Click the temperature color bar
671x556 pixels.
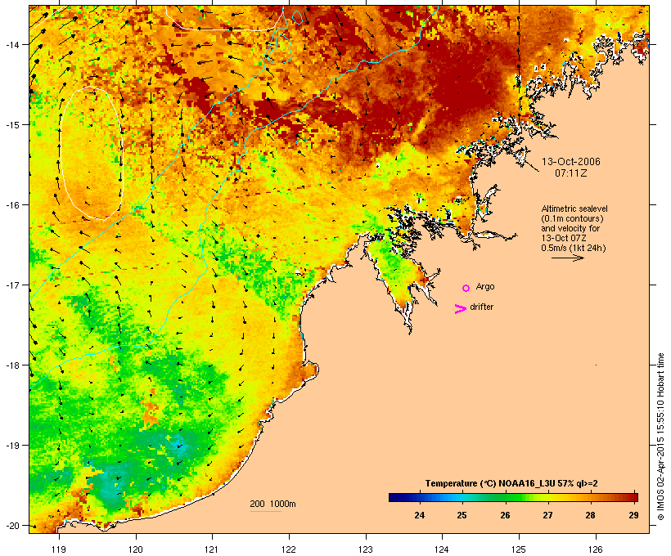tap(514, 497)
